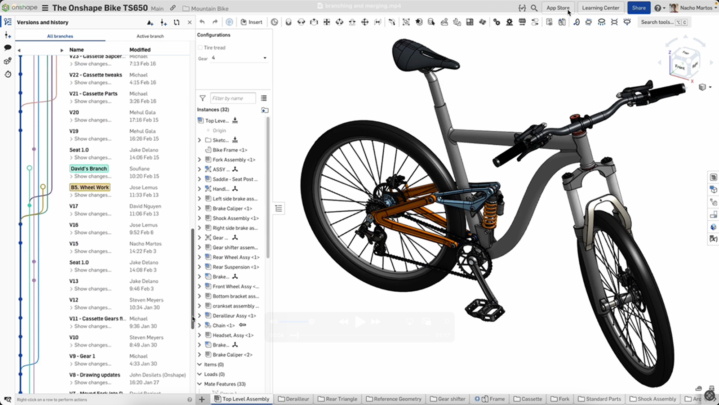This screenshot has width=719, height=405.
Task: Expand the Fork Assembly <1> tree node
Action: point(200,160)
